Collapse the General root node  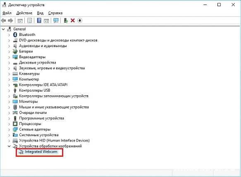point(3,29)
